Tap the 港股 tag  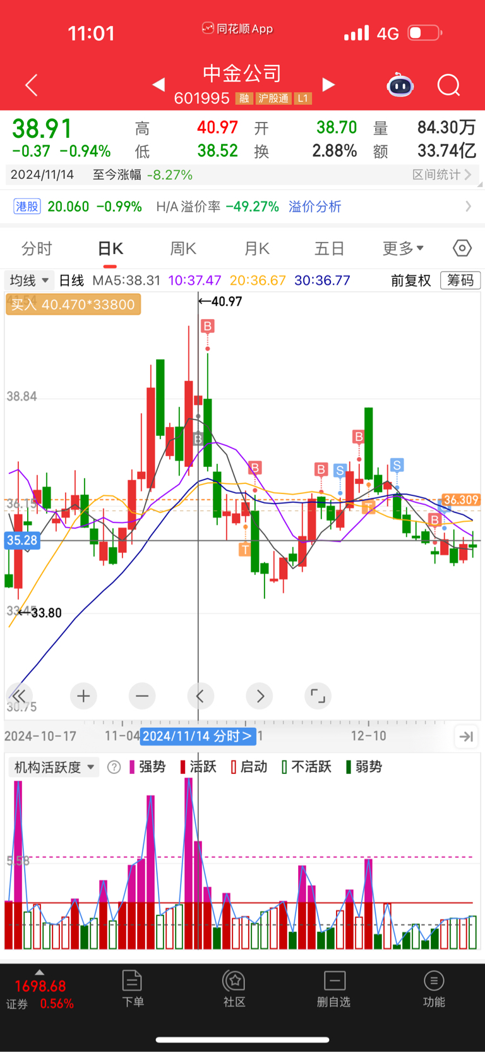point(27,207)
